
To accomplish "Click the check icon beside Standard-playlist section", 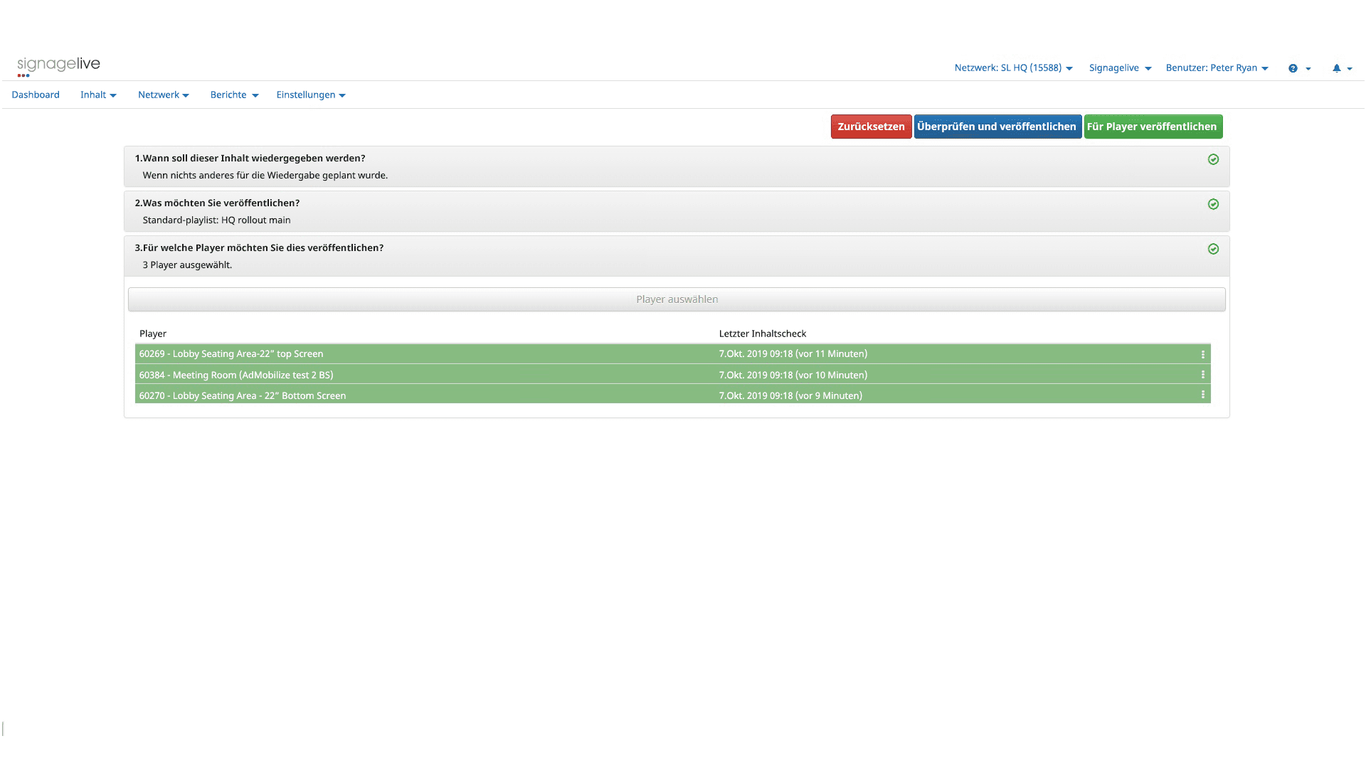I will (1213, 204).
